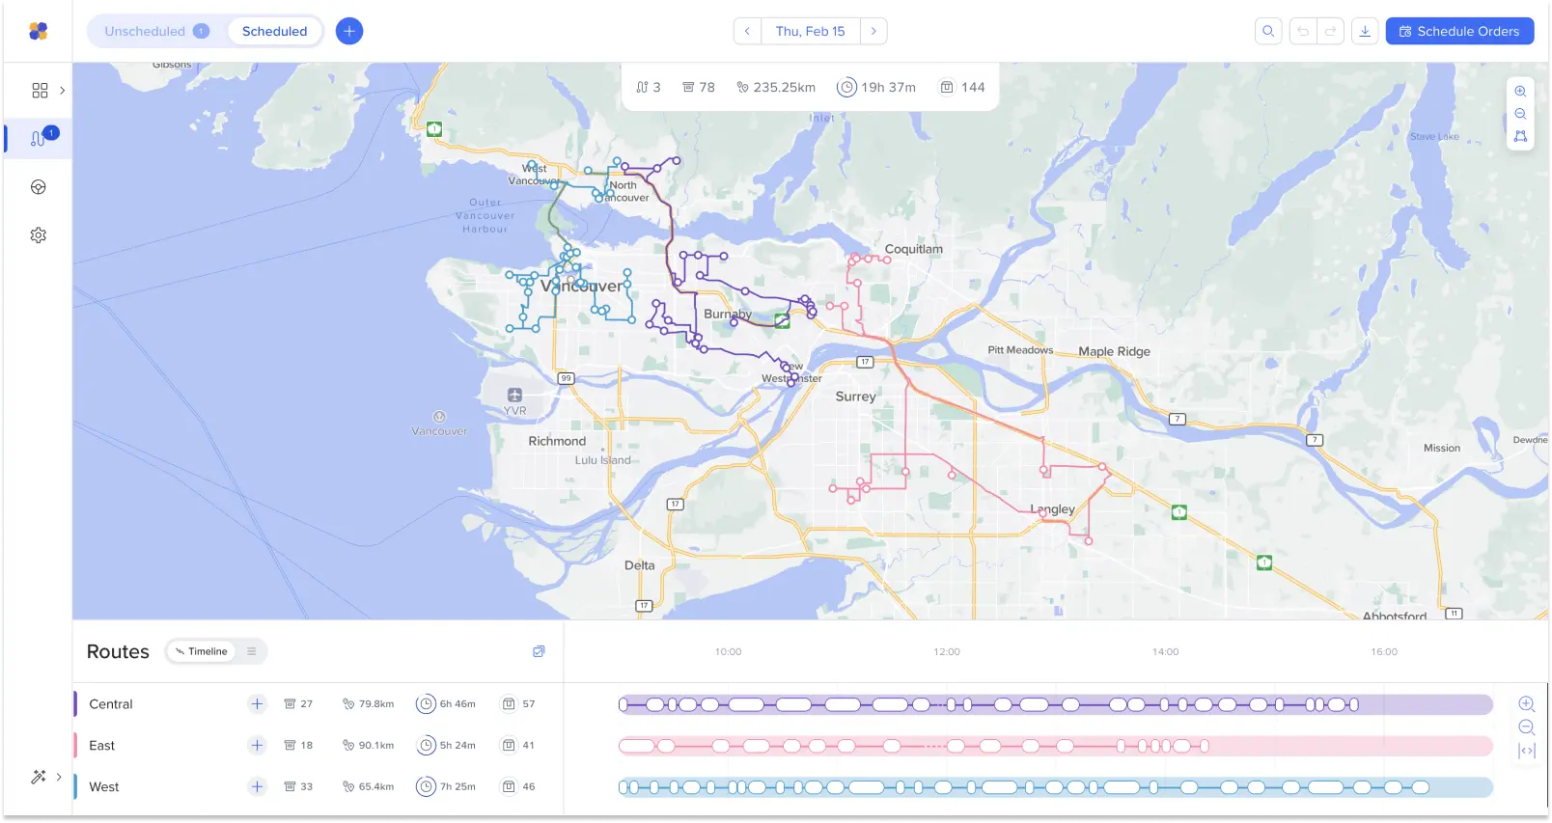Click Central route 6h 46m duration
The image size is (1552, 823).
446,704
